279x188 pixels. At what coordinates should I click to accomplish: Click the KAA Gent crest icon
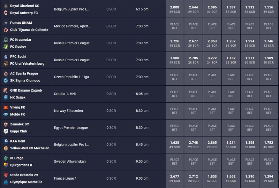6,141
